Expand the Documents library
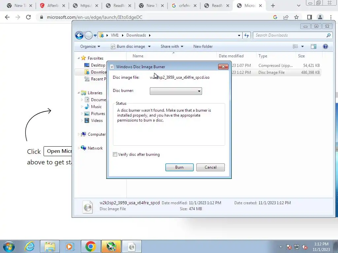338x253 pixels. pos(82,99)
